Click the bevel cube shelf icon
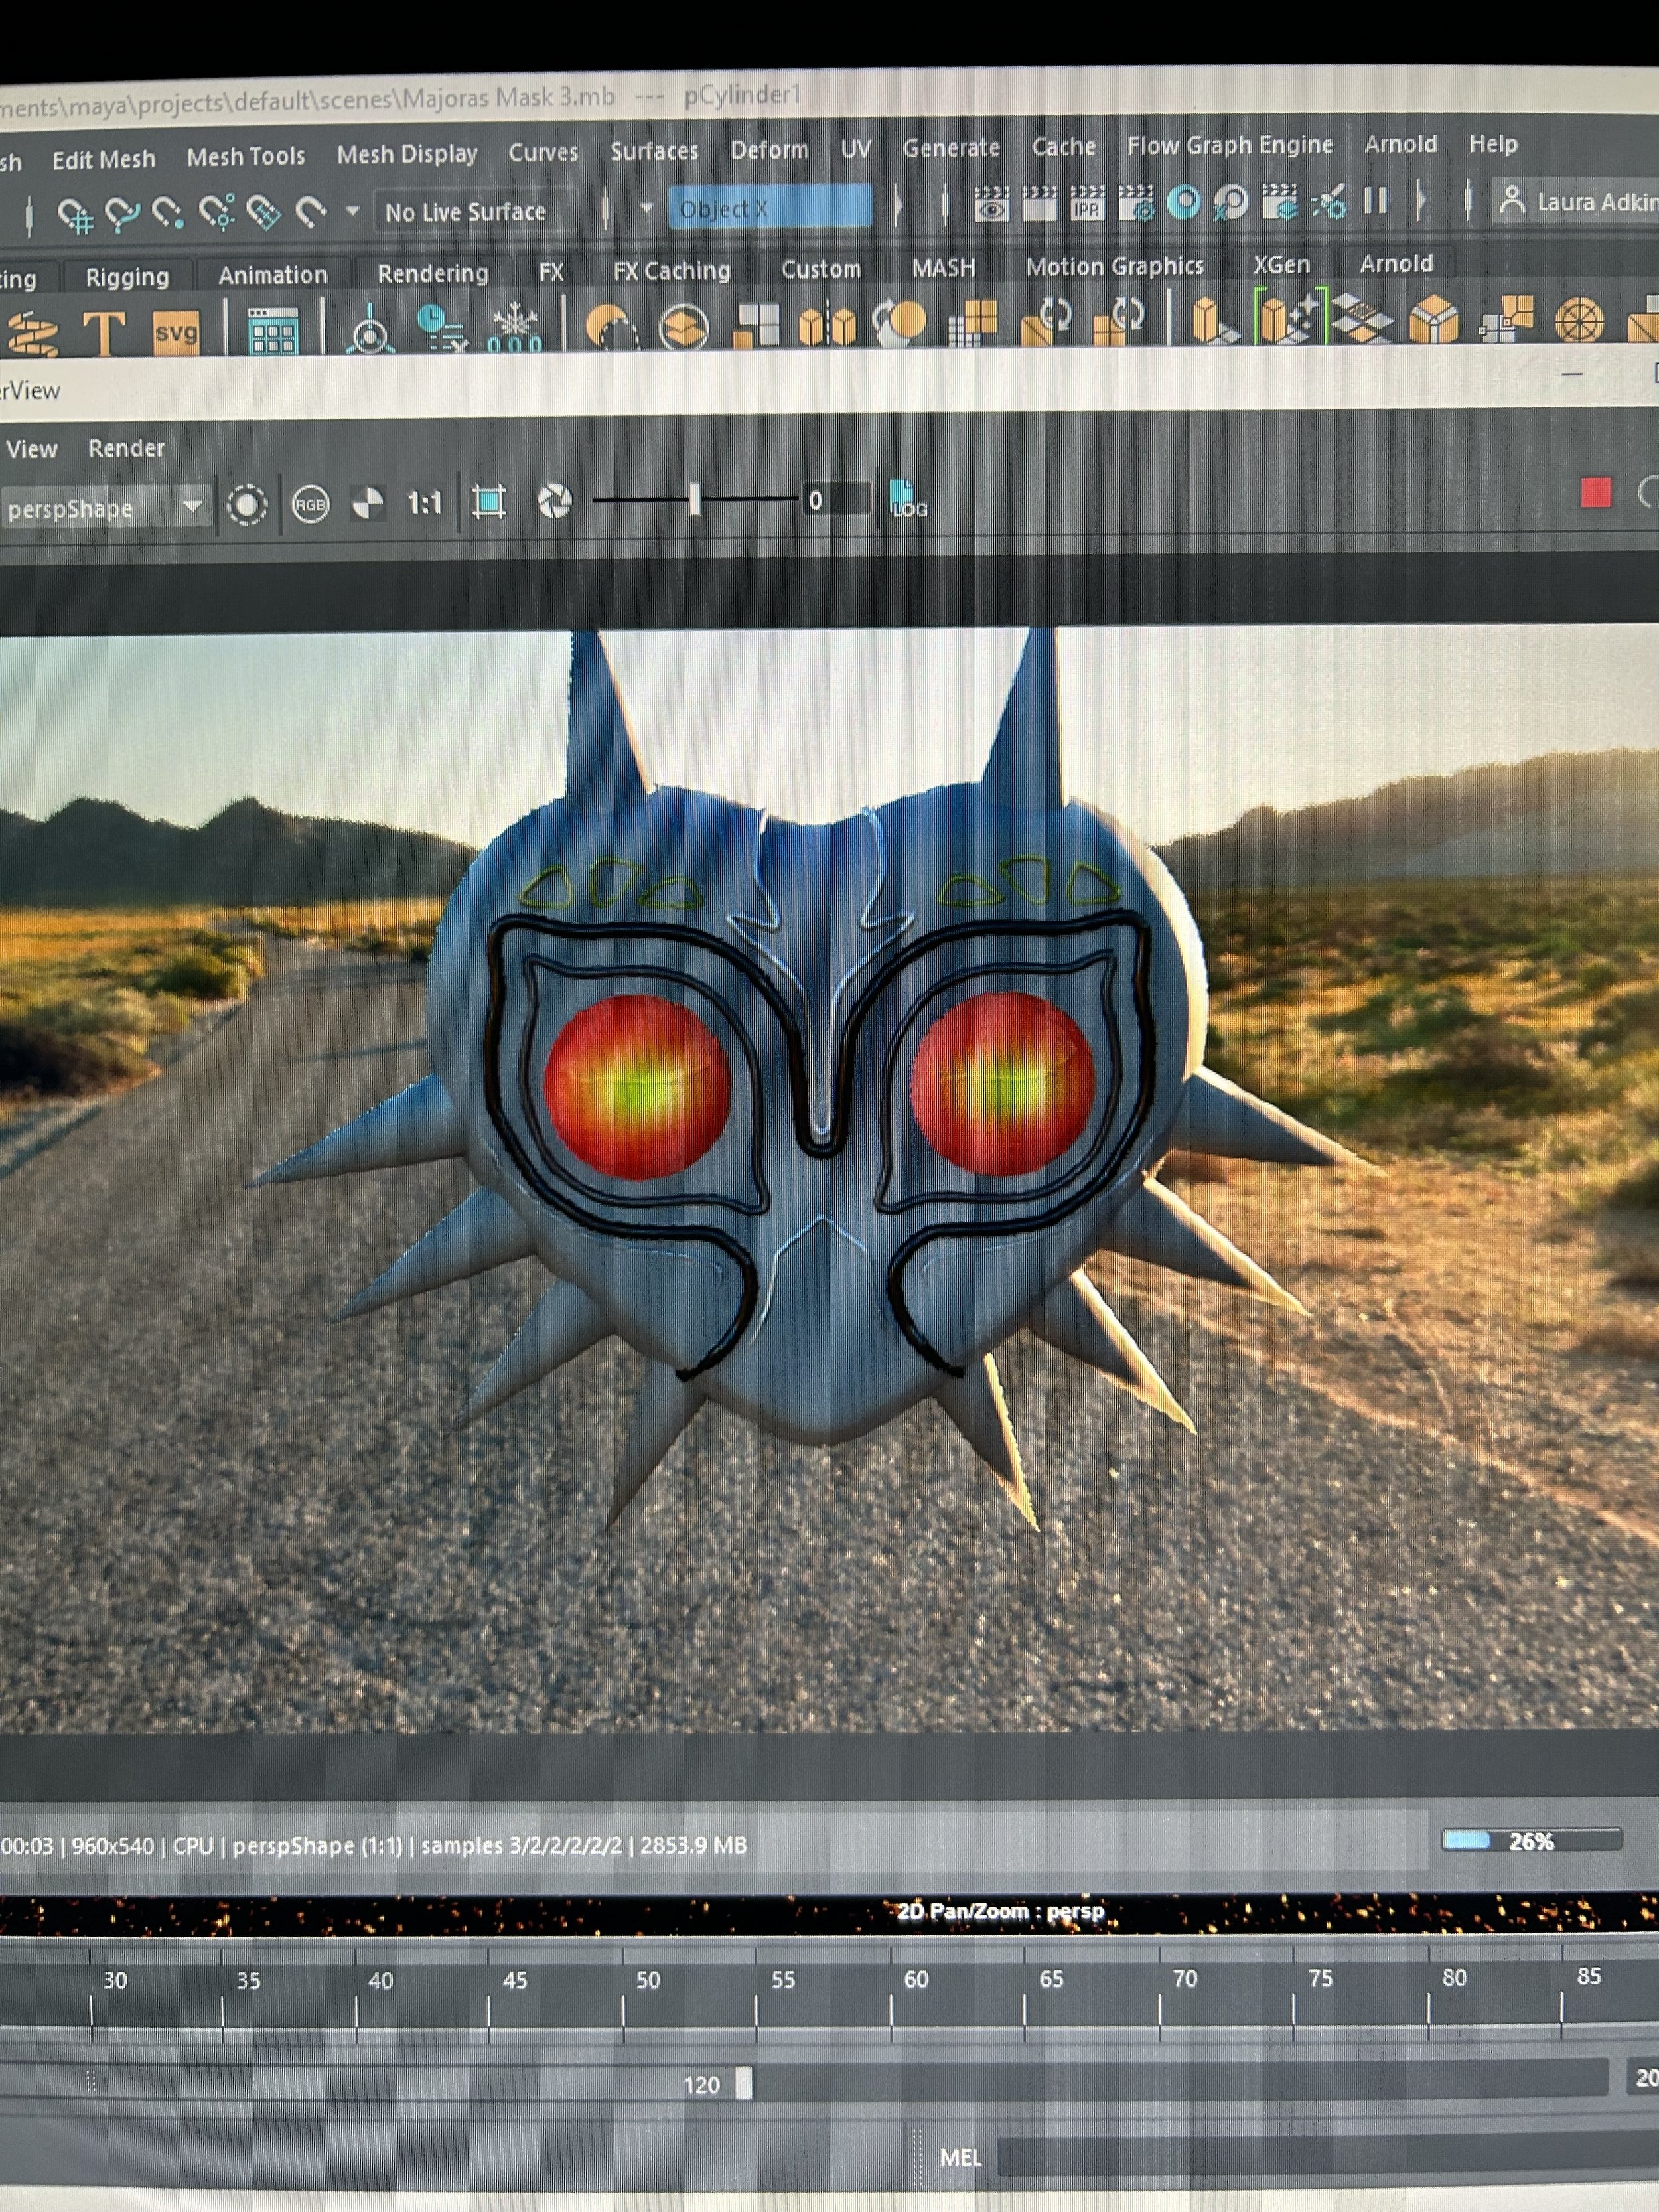 tap(1434, 320)
